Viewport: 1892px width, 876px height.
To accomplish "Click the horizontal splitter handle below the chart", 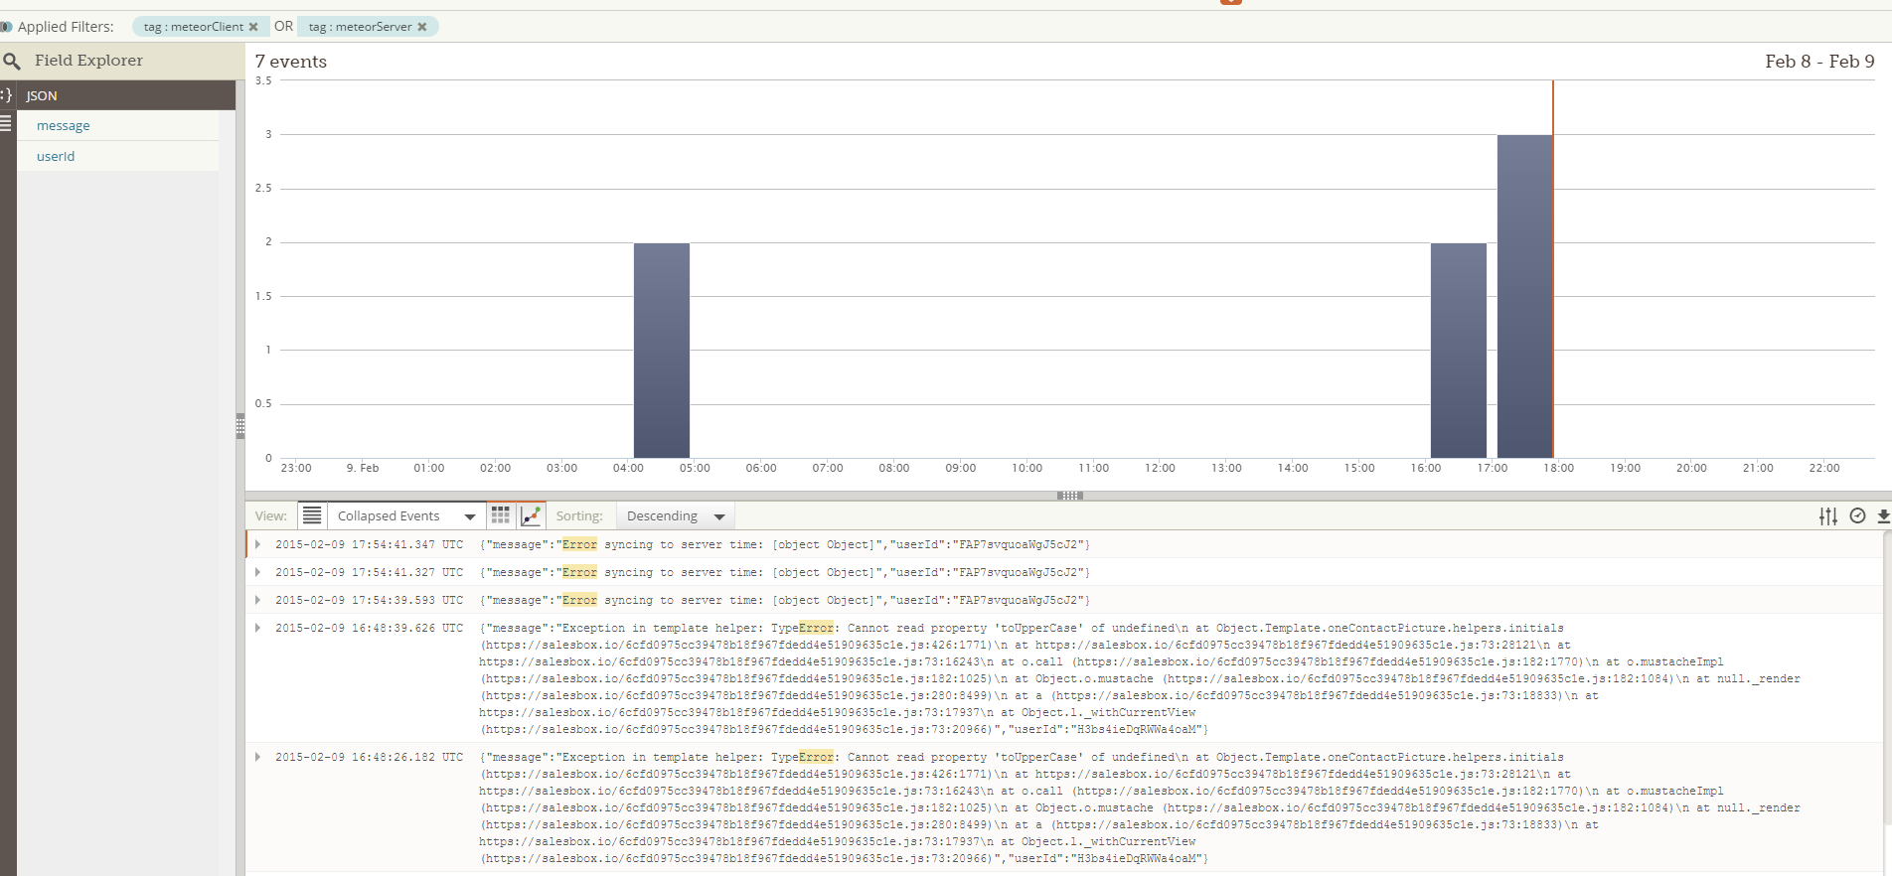I will pos(1069,495).
